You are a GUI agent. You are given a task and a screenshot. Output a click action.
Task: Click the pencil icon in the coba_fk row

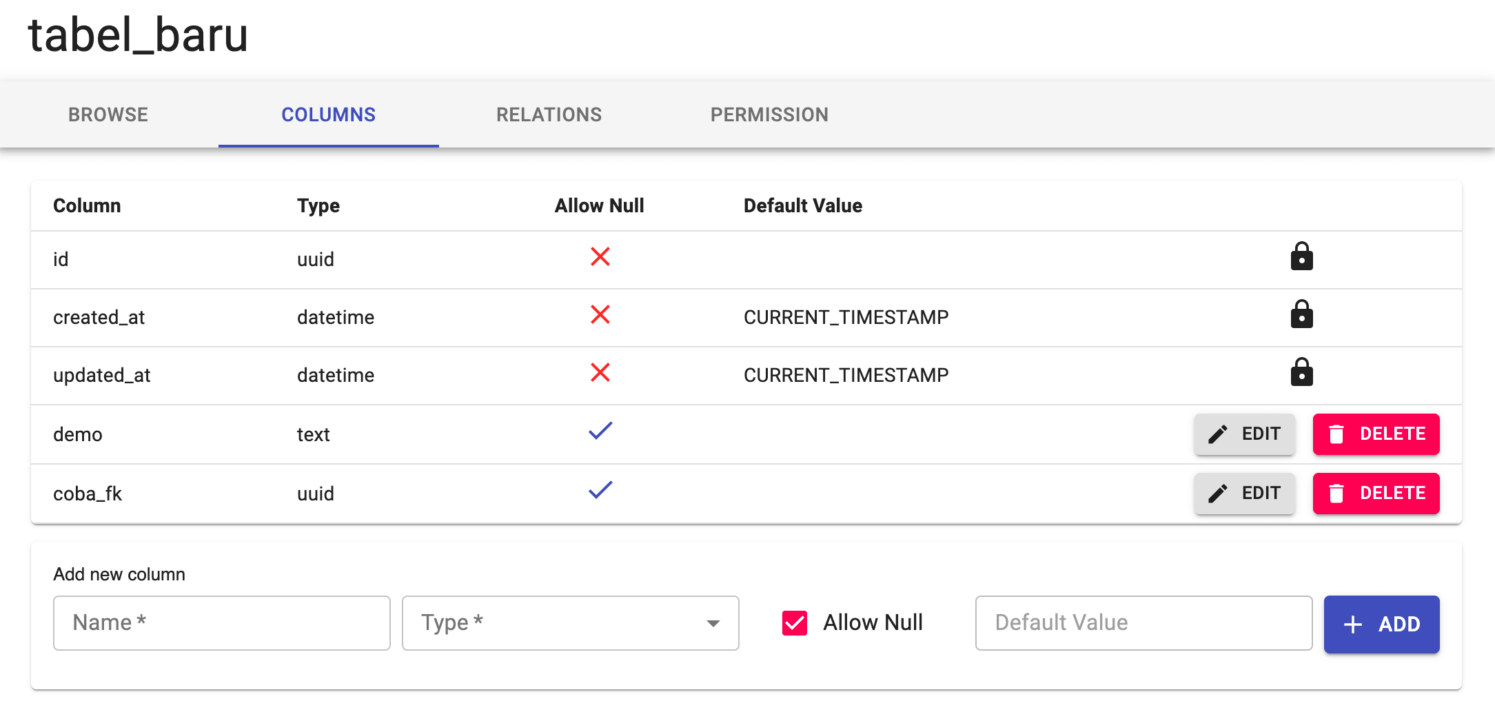tap(1218, 494)
